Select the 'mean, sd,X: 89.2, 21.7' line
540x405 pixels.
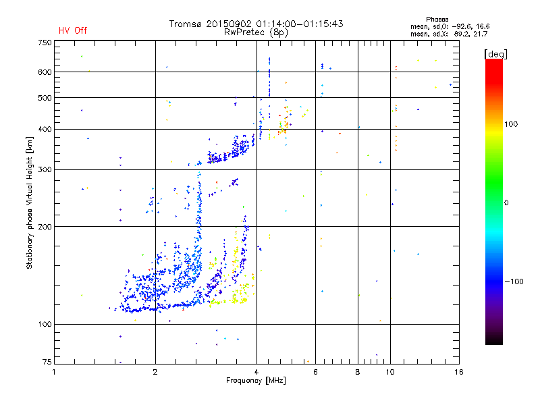coord(449,34)
